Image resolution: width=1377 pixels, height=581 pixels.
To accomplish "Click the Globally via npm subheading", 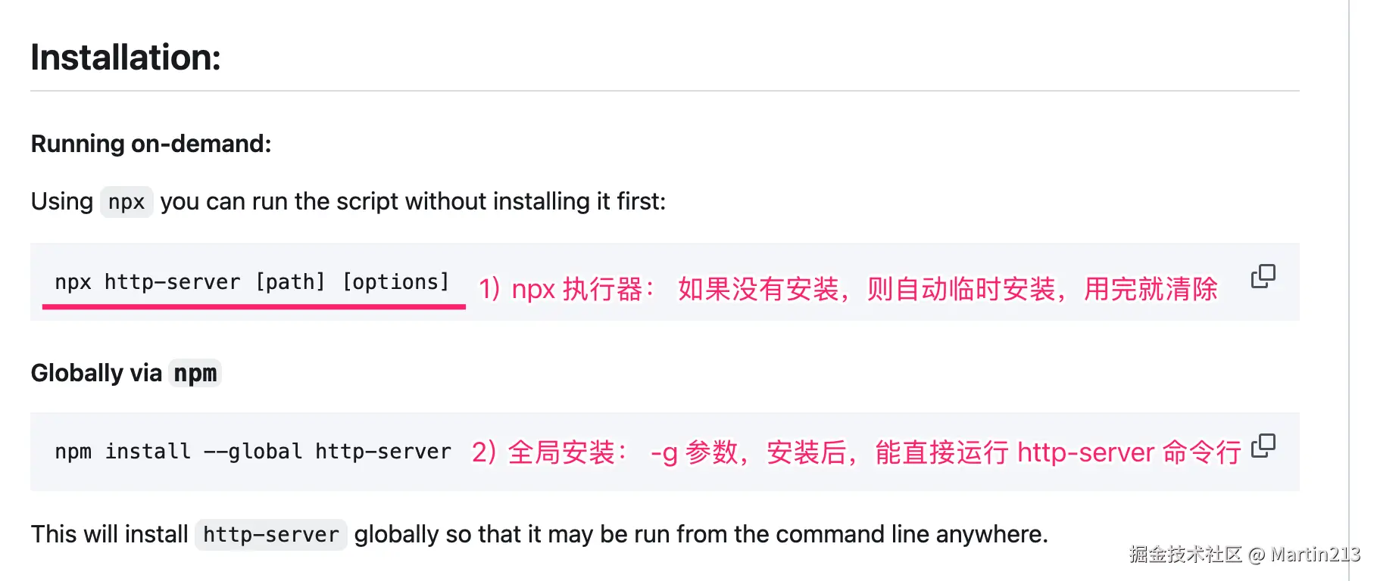I will tap(126, 373).
